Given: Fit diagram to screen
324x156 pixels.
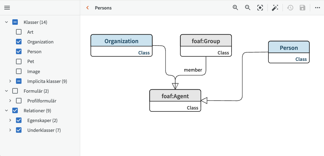Looking at the screenshot, I should tap(260, 8).
